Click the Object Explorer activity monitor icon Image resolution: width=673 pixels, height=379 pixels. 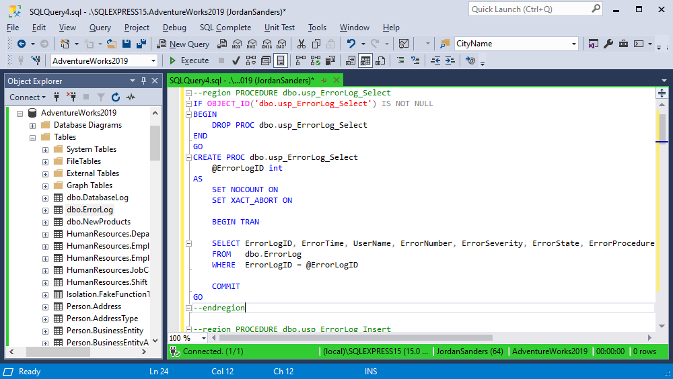[131, 97]
